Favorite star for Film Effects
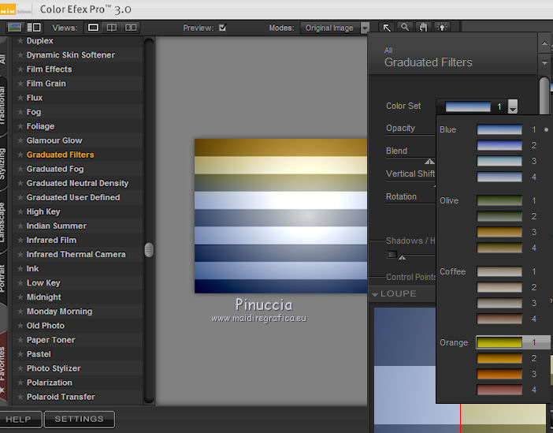The width and height of the screenshot is (553, 433). pos(20,69)
